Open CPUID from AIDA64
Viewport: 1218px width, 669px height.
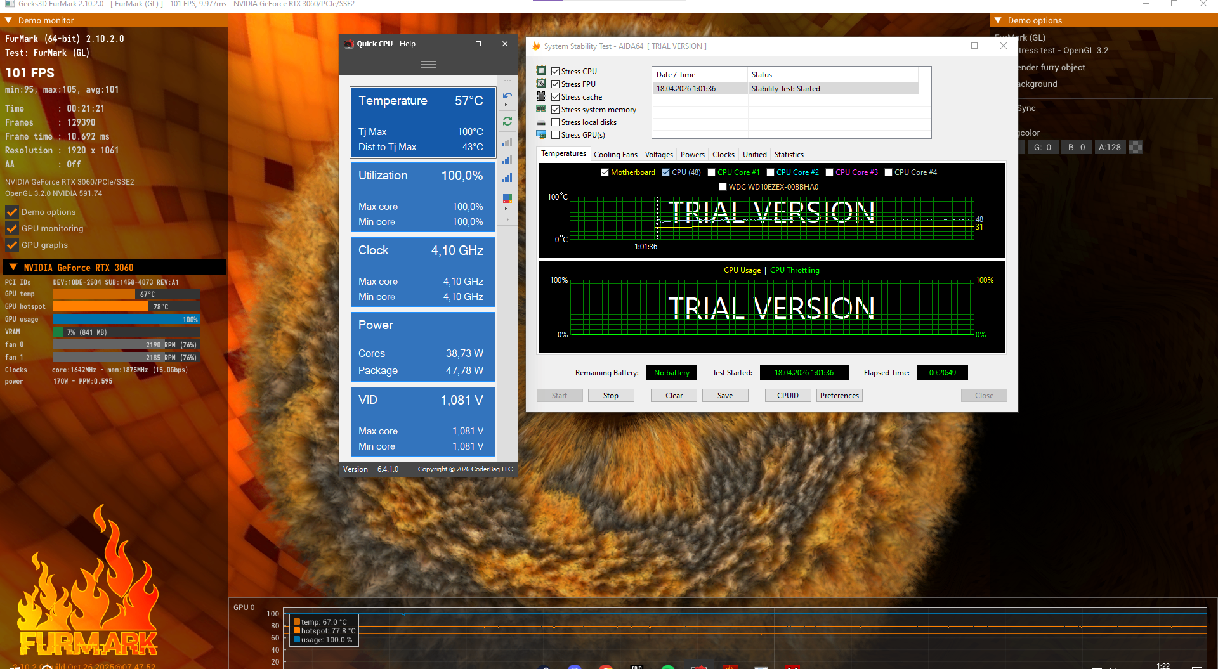(788, 396)
